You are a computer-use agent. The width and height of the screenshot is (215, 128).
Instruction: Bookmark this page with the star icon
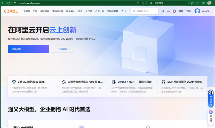[x=143, y=3]
